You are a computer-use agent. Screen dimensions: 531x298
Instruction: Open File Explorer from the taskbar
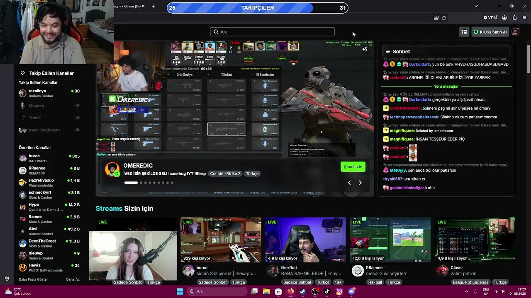[266, 291]
